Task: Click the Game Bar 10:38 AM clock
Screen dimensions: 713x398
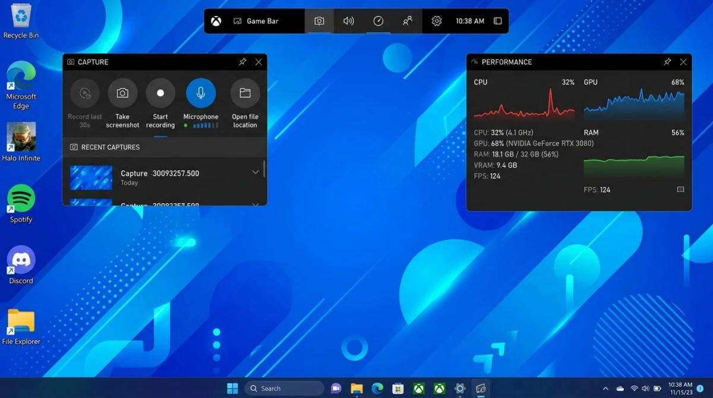Action: coord(470,21)
